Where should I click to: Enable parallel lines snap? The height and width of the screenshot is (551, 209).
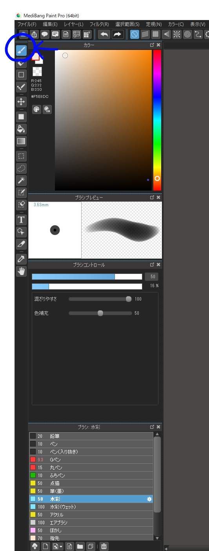145,34
